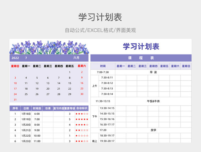The height and width of the screenshot is (152, 201).
Task: Click the 18:30-19:17 time slot
Action: (107, 136)
